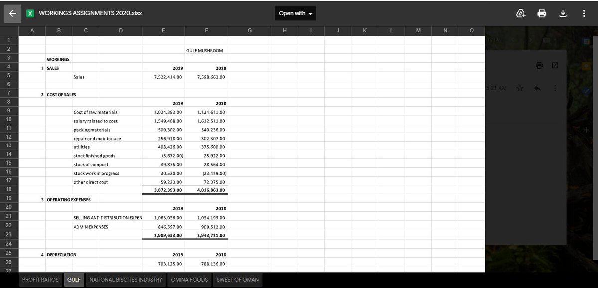This screenshot has width=598, height=288.
Task: Click the packing materials row label
Action: (x=92, y=130)
